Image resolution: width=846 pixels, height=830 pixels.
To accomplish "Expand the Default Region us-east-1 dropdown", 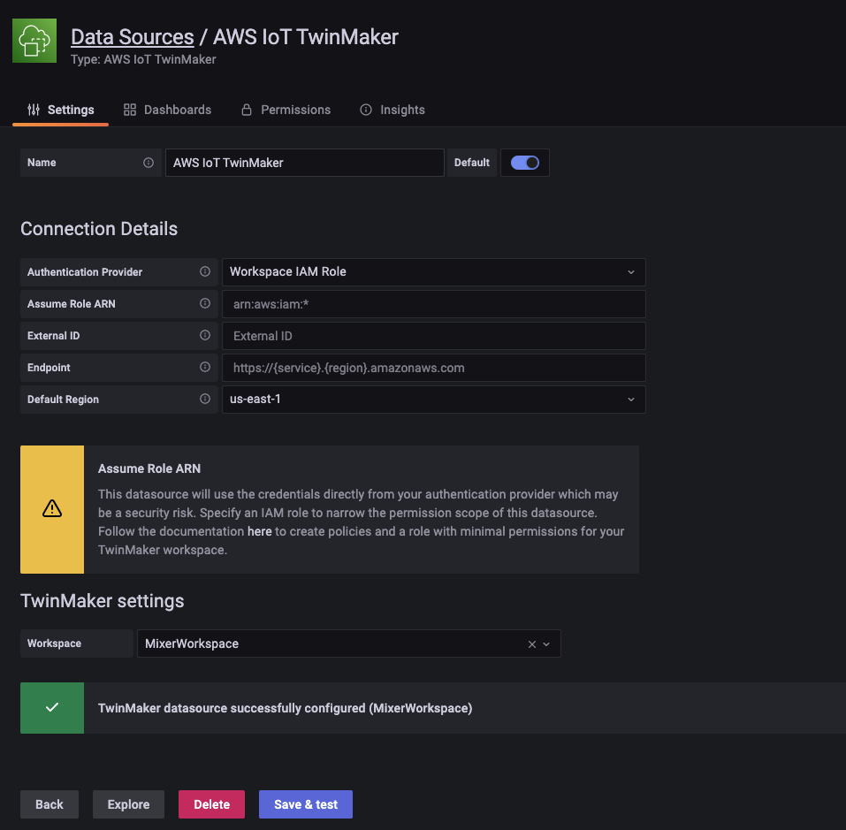I will click(434, 400).
